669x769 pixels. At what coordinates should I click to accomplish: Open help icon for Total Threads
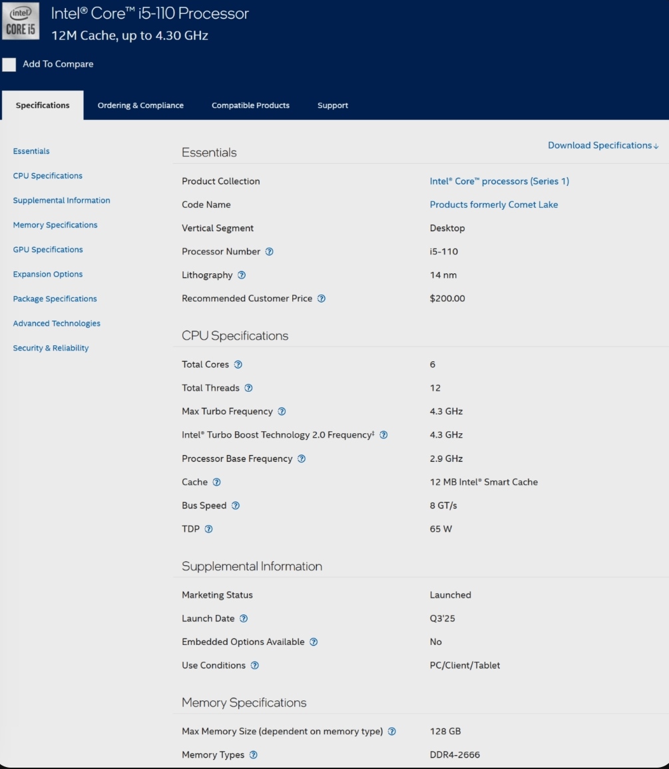pyautogui.click(x=249, y=388)
